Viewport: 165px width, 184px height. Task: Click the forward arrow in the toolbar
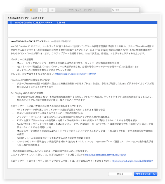tap(45, 10)
